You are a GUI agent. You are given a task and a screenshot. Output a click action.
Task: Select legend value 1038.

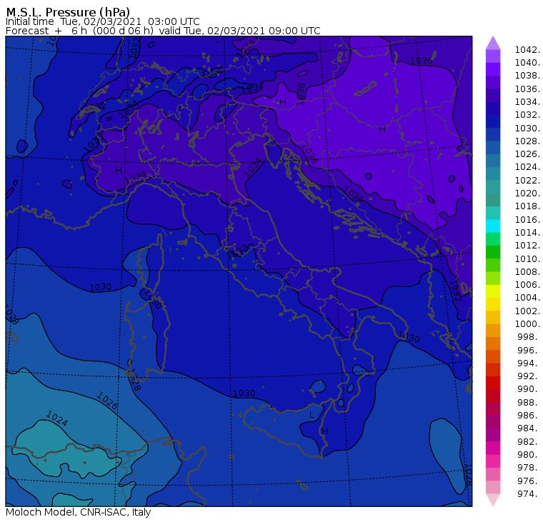[x=527, y=76]
